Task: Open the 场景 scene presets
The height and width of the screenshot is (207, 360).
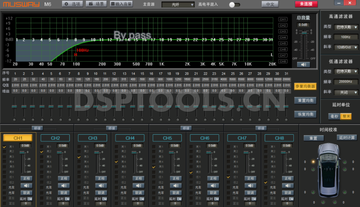Action: coord(96,4)
